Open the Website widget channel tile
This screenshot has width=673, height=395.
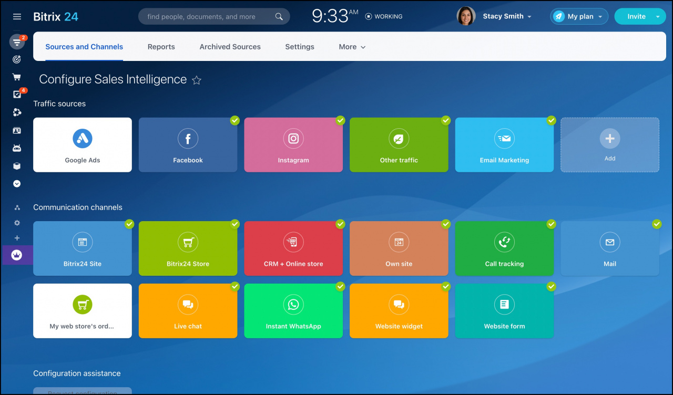[x=399, y=311]
